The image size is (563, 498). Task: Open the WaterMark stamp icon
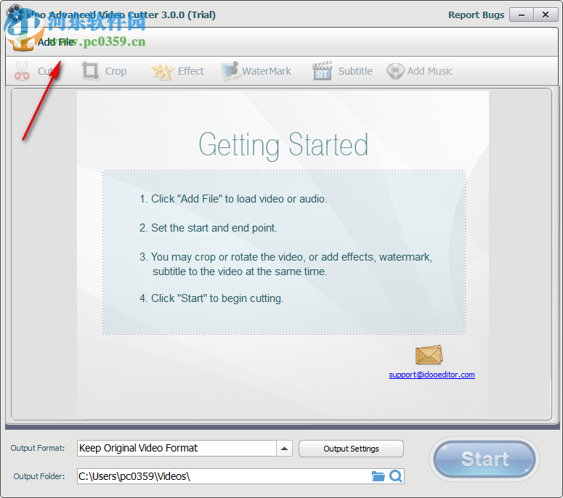(230, 70)
